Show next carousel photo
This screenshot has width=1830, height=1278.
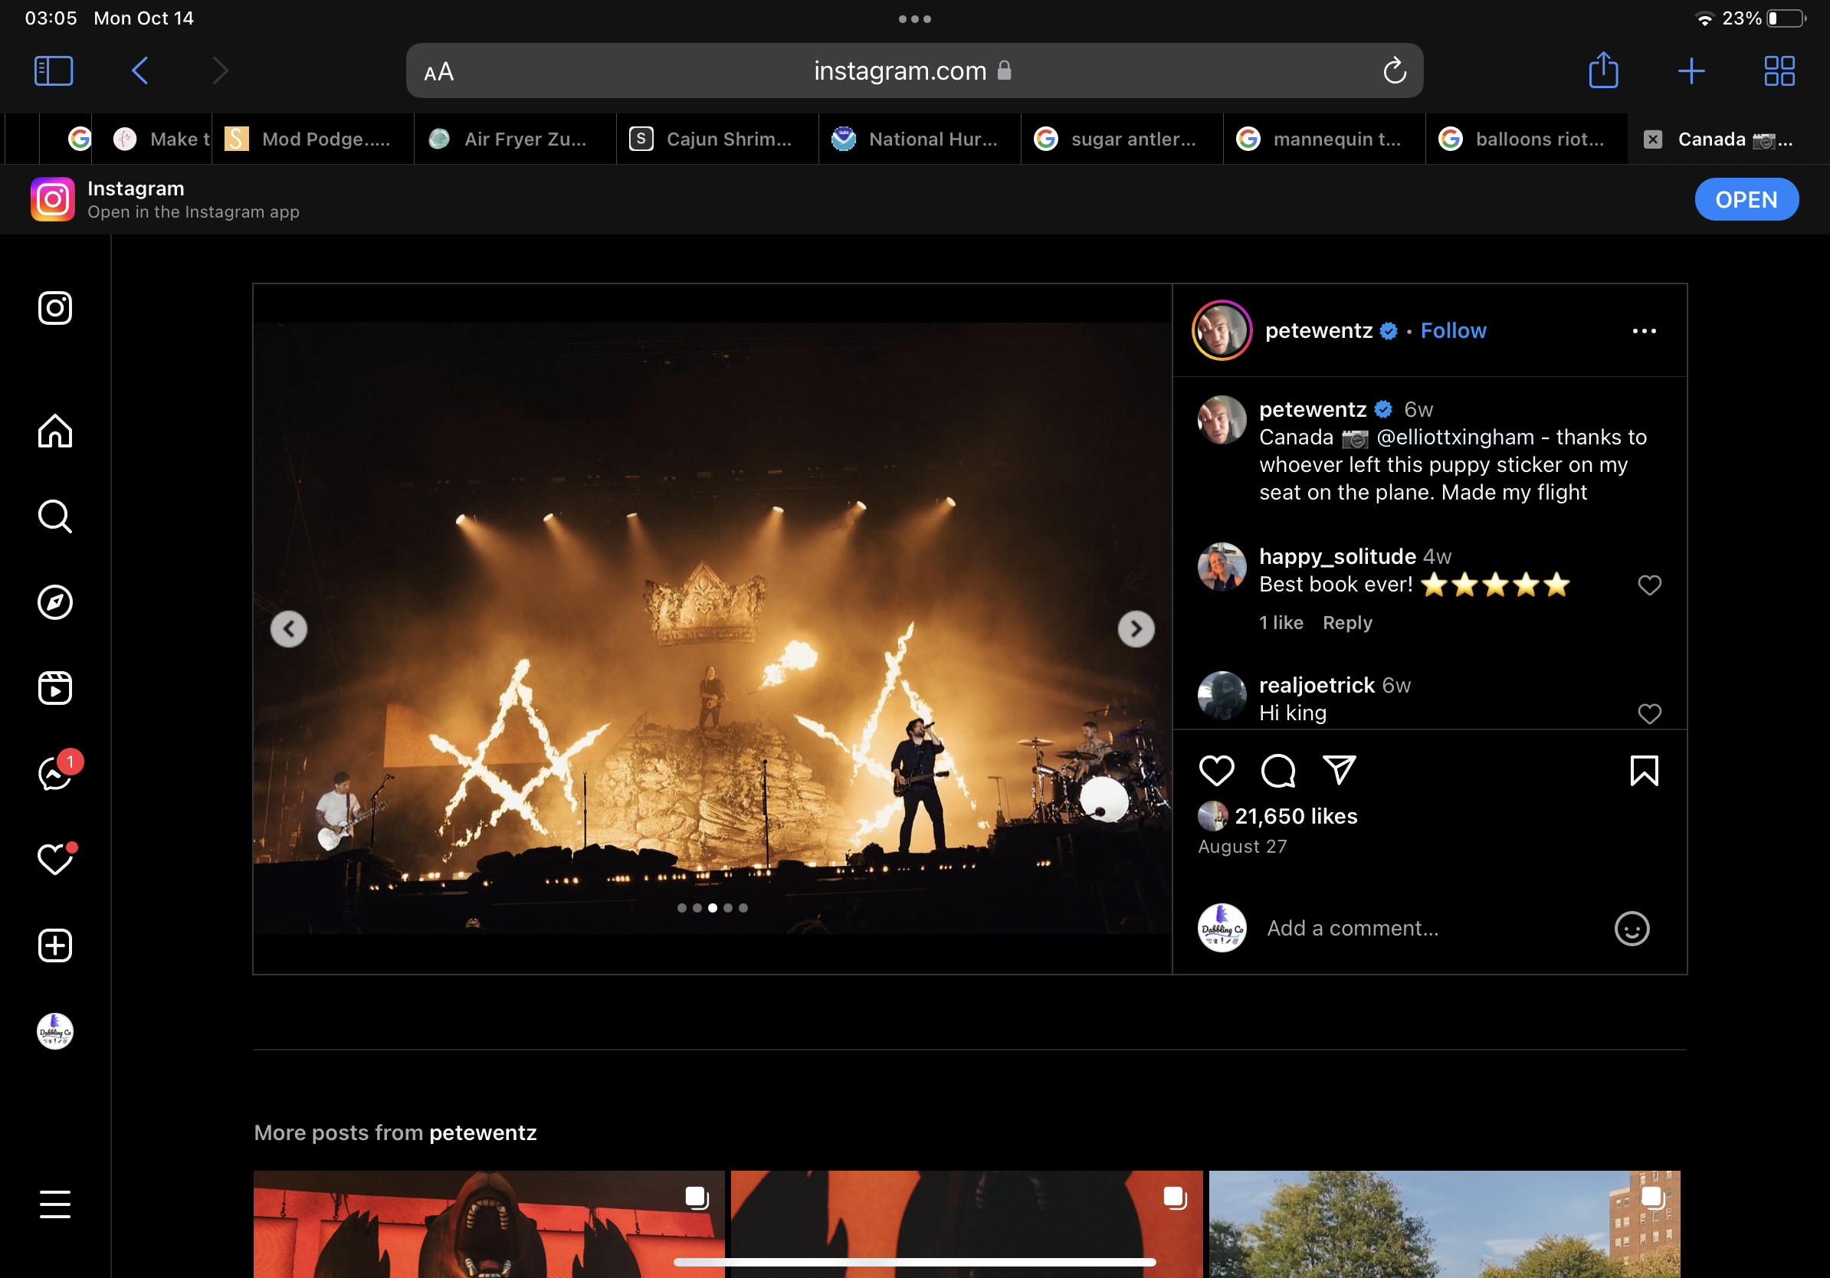click(1136, 630)
